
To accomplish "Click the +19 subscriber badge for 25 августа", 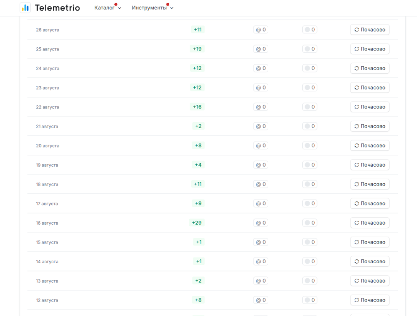I will coord(198,49).
